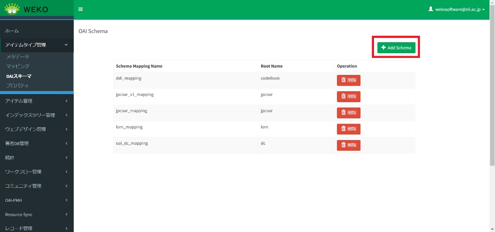Click the Add Schema button
This screenshot has width=495, height=232.
click(x=396, y=48)
